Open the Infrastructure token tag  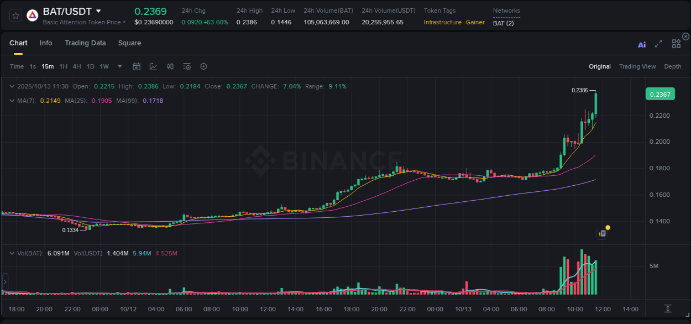pyautogui.click(x=443, y=23)
